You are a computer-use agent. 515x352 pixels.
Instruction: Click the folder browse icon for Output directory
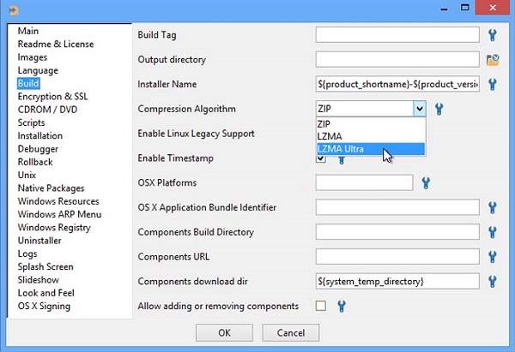tap(493, 59)
